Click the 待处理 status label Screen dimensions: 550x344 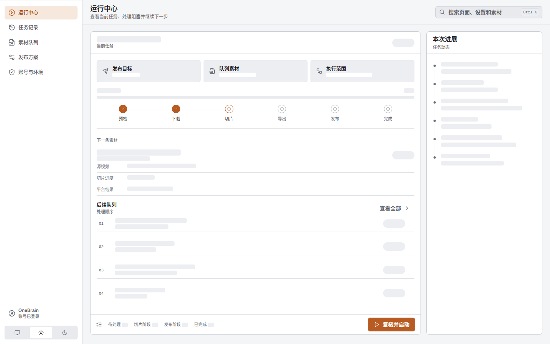(114, 325)
